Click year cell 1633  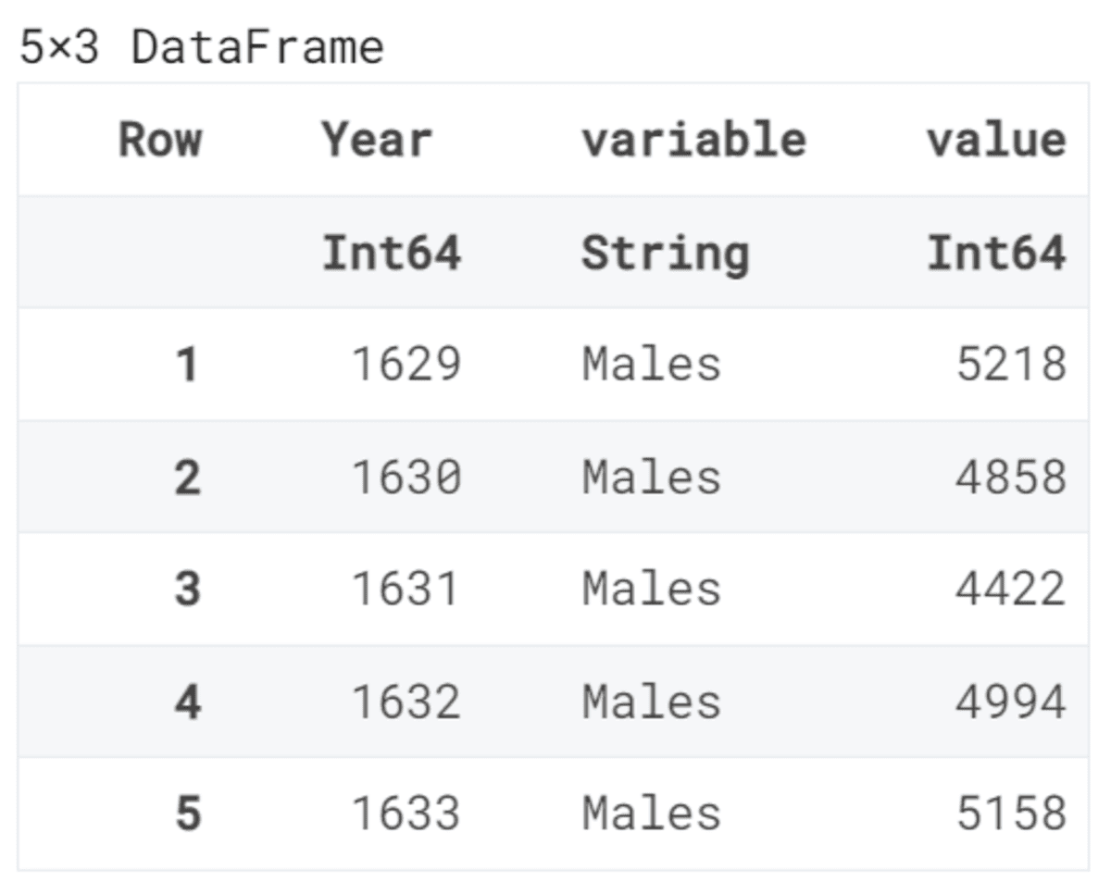tap(406, 814)
